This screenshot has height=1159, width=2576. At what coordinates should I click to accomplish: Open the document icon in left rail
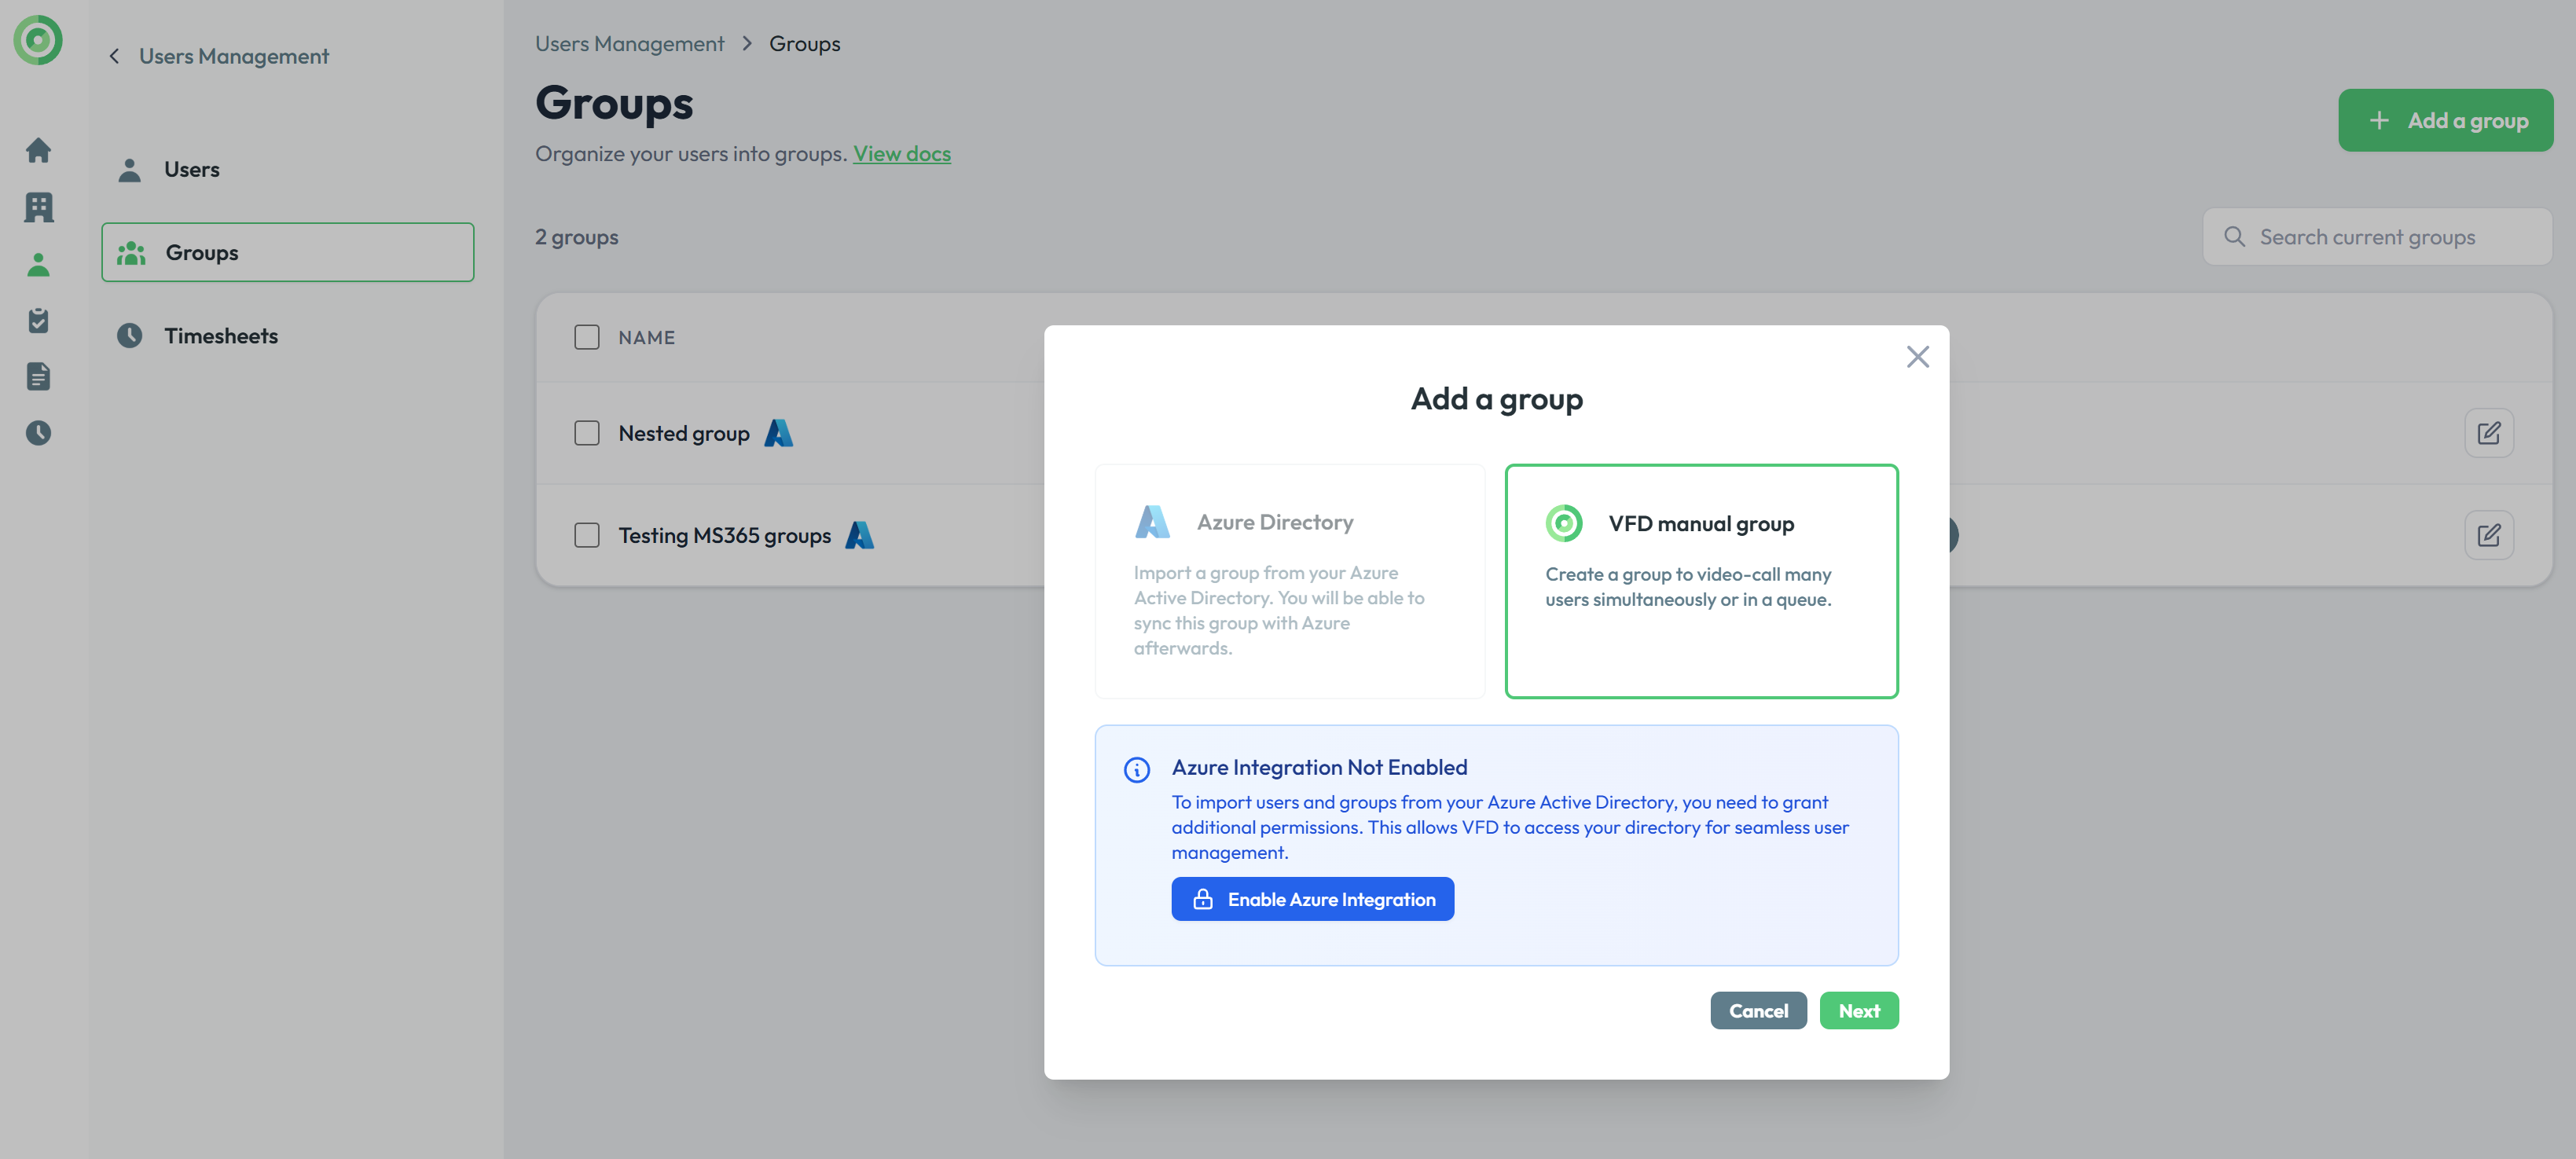coord(38,377)
